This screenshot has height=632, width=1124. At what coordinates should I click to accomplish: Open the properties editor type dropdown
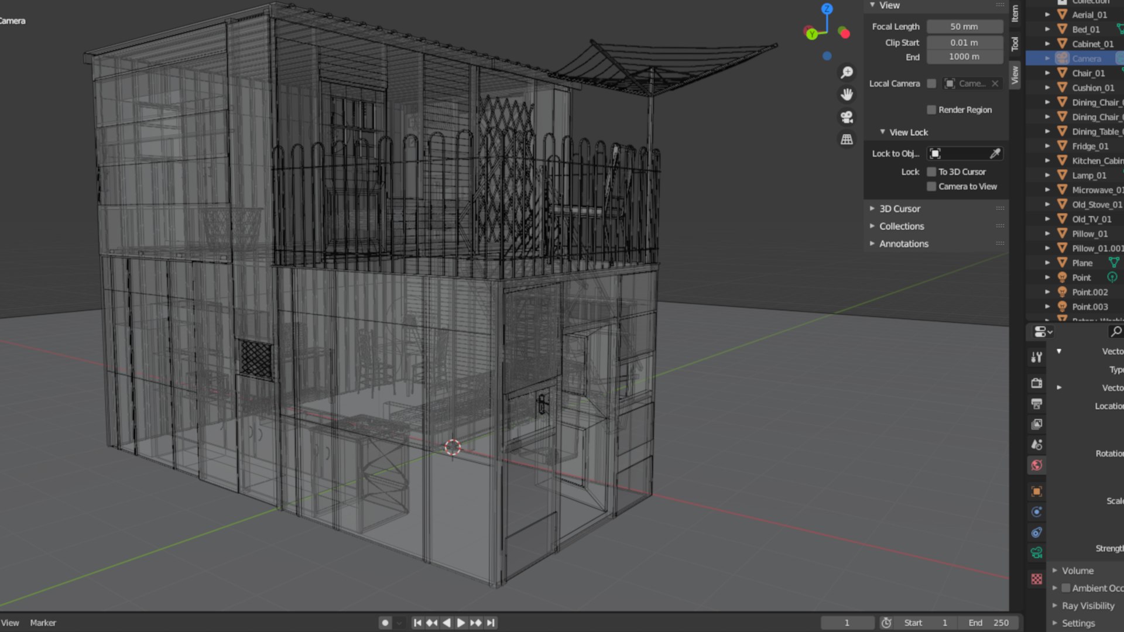coord(1043,332)
